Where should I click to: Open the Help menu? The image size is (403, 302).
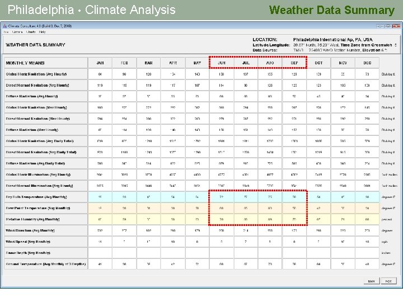point(43,32)
